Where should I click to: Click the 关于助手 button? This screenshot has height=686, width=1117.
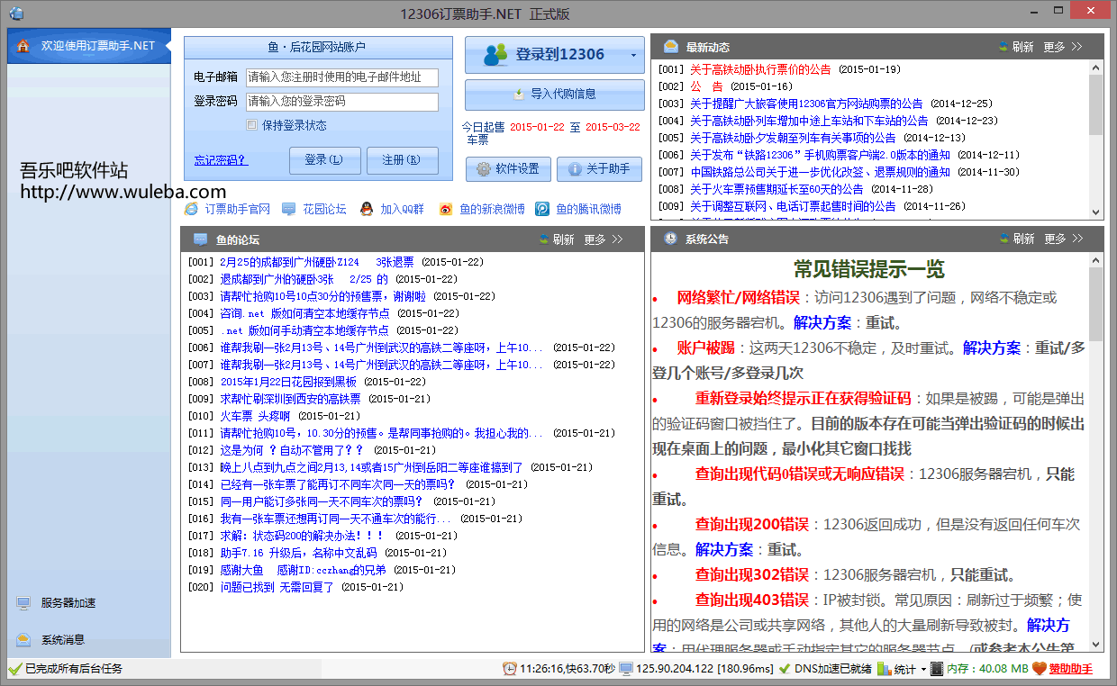[599, 168]
